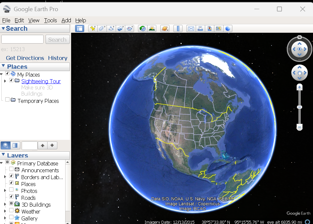Viewport: 313px width, 224px height.
Task: Select the Primary Database tree item
Action: 38,163
